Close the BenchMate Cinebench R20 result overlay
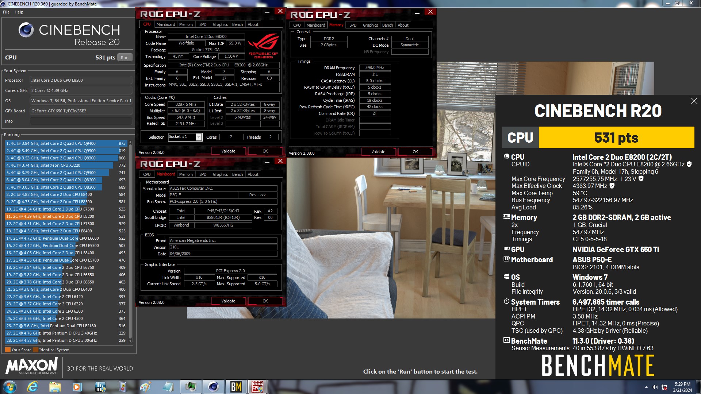Screen dimensions: 701x394 [x=694, y=101]
